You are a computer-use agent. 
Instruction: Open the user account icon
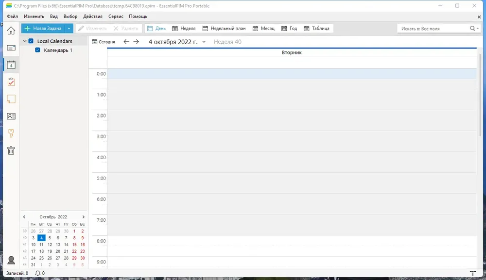(x=11, y=260)
